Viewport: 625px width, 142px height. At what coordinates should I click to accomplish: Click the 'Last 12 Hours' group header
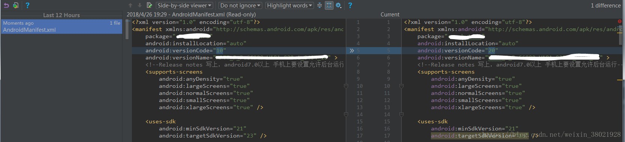tap(61, 15)
